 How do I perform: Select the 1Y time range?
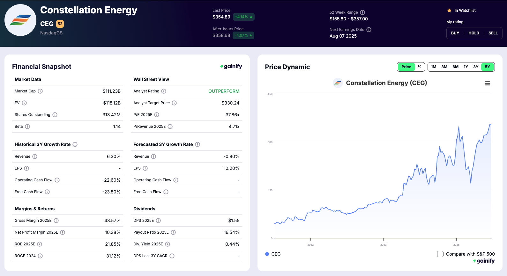pos(466,67)
